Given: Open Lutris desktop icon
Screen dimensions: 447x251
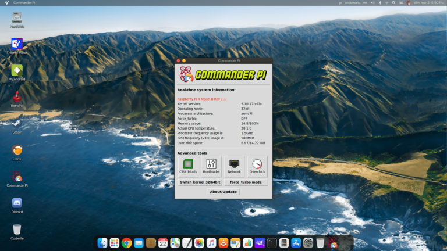Looking at the screenshot, I should click(17, 152).
